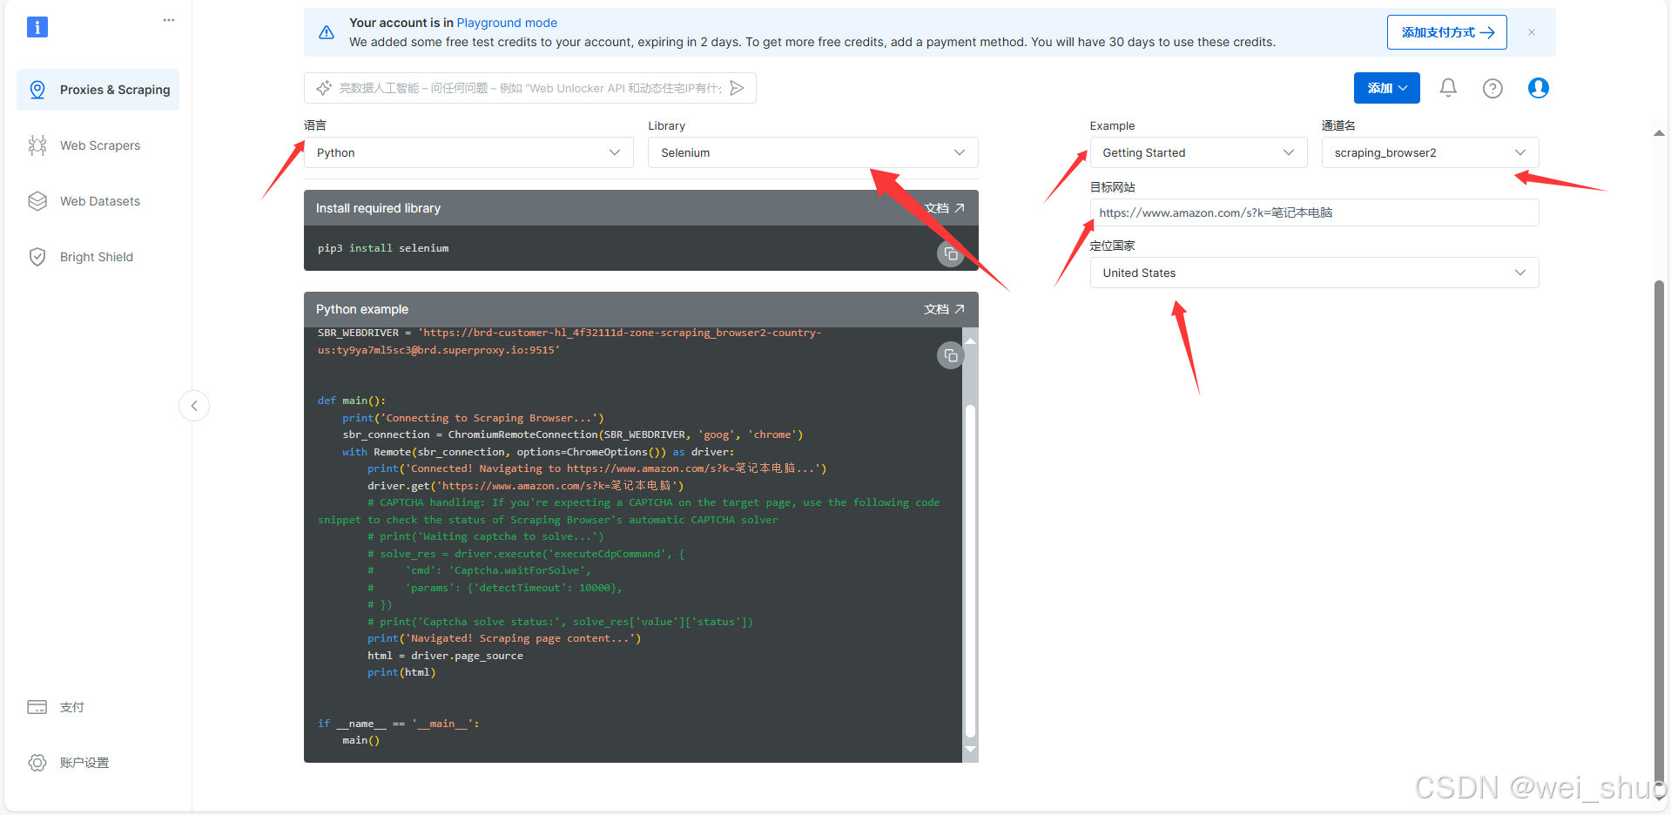The width and height of the screenshot is (1671, 815).
Task: Open the scraping_browser2 zone dropdown
Action: [x=1430, y=152]
